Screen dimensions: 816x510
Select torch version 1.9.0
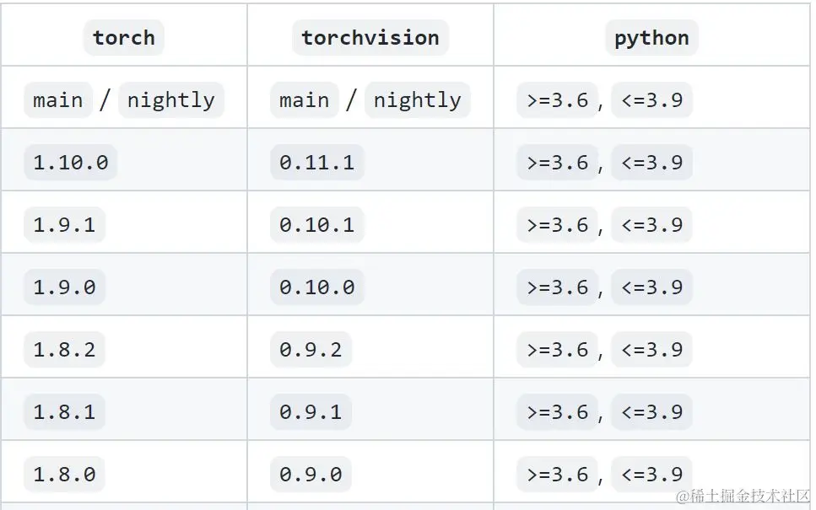coord(64,287)
